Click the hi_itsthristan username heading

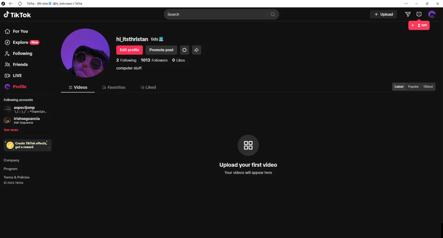tap(132, 39)
